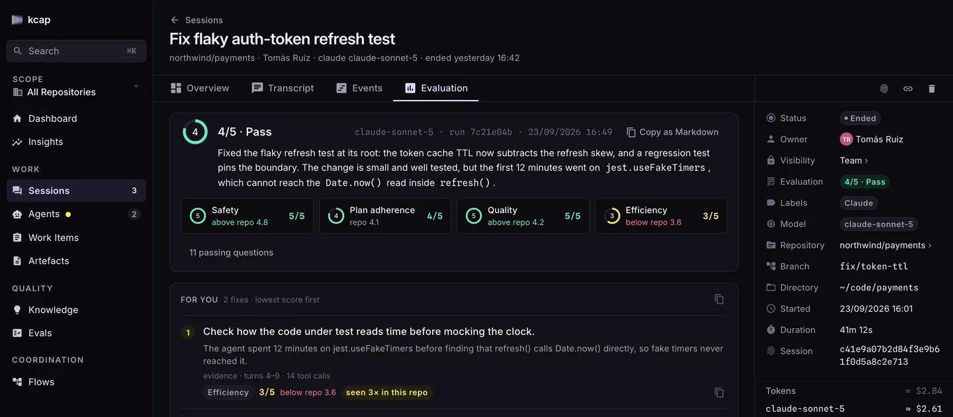Open Sessions in the sidebar Work section

point(76,191)
